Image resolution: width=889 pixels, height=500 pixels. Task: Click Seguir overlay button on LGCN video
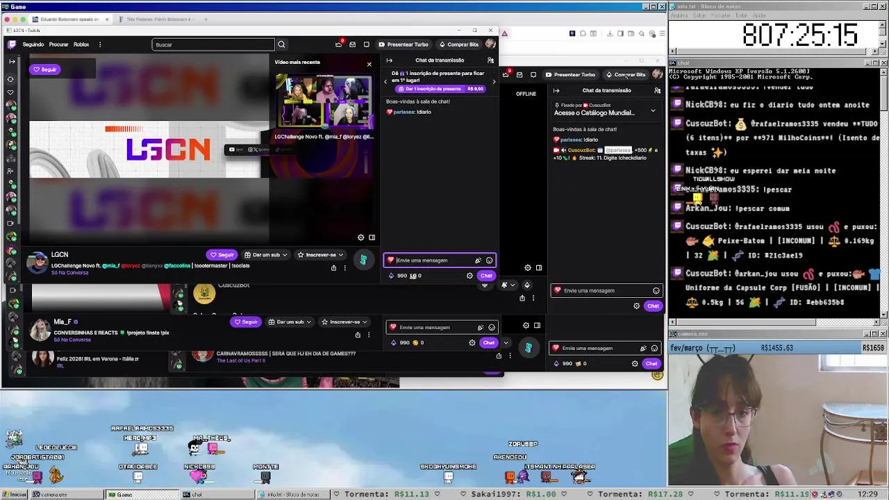click(x=45, y=69)
